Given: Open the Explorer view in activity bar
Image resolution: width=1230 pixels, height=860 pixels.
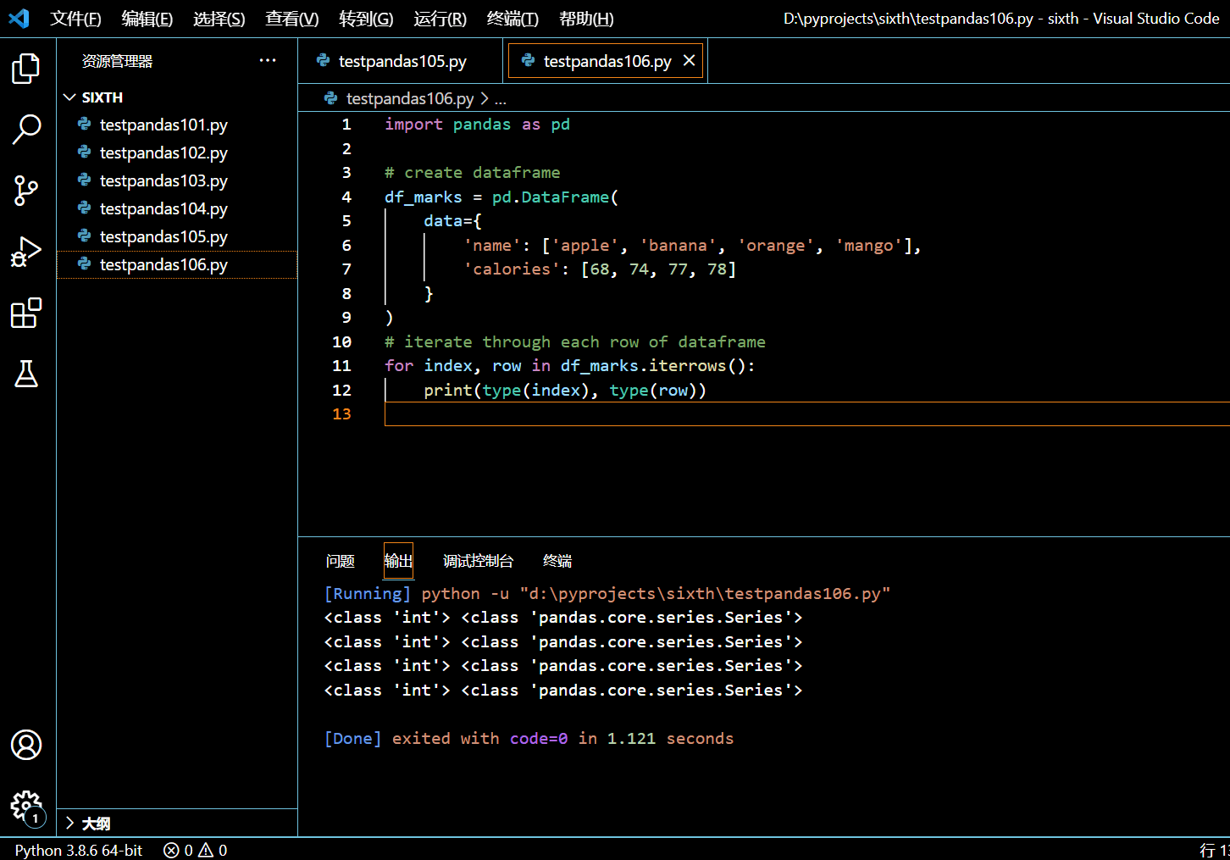Looking at the screenshot, I should pyautogui.click(x=26, y=69).
